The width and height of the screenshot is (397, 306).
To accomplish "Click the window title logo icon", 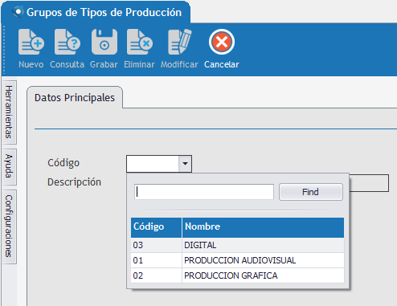I will point(18,12).
